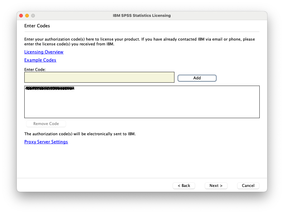Screen dimensions: 284x214
Task: Click the Remove Code button
Action: [x=46, y=124]
